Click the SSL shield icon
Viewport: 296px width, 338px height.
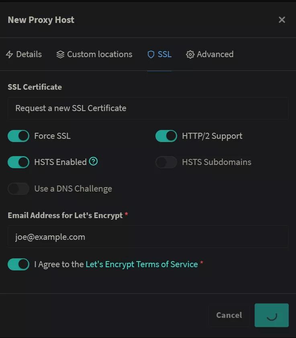(151, 54)
